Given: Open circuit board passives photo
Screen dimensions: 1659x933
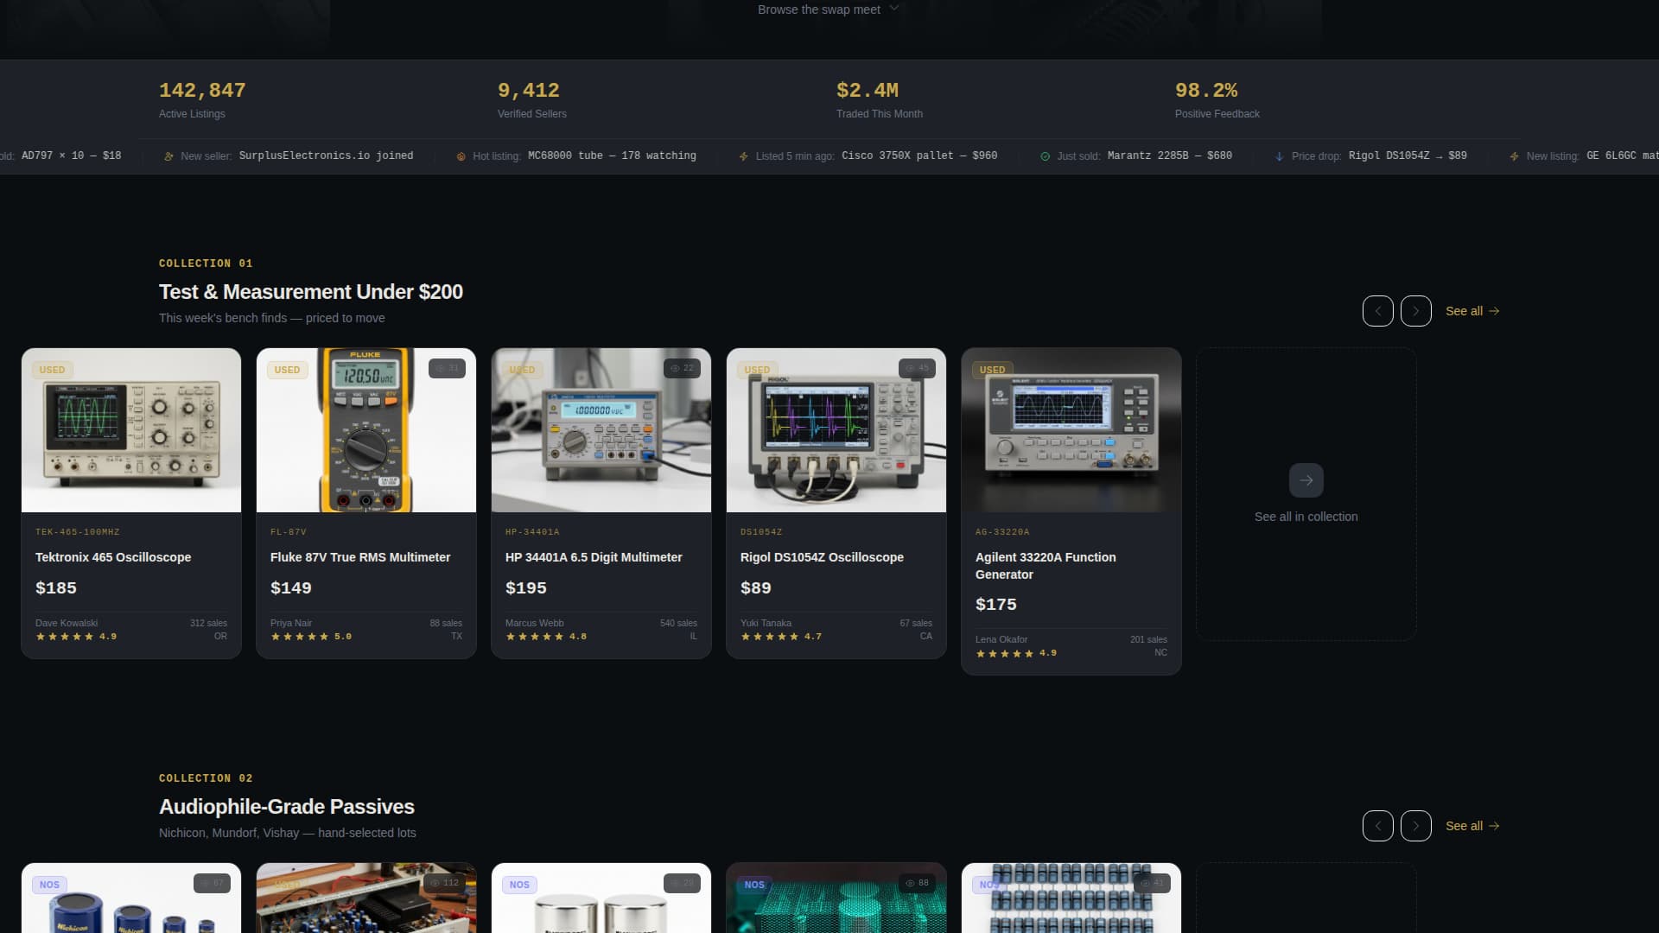Looking at the screenshot, I should (366, 898).
